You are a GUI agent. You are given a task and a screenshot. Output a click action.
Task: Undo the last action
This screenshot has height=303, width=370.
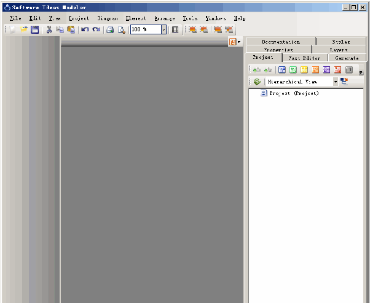(x=85, y=29)
